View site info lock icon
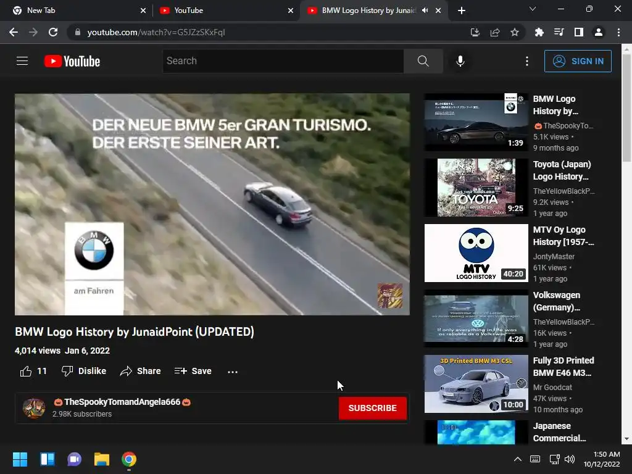 (x=78, y=32)
